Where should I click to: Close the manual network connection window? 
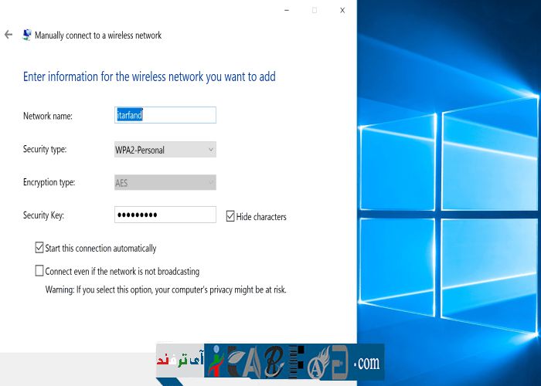tap(342, 10)
